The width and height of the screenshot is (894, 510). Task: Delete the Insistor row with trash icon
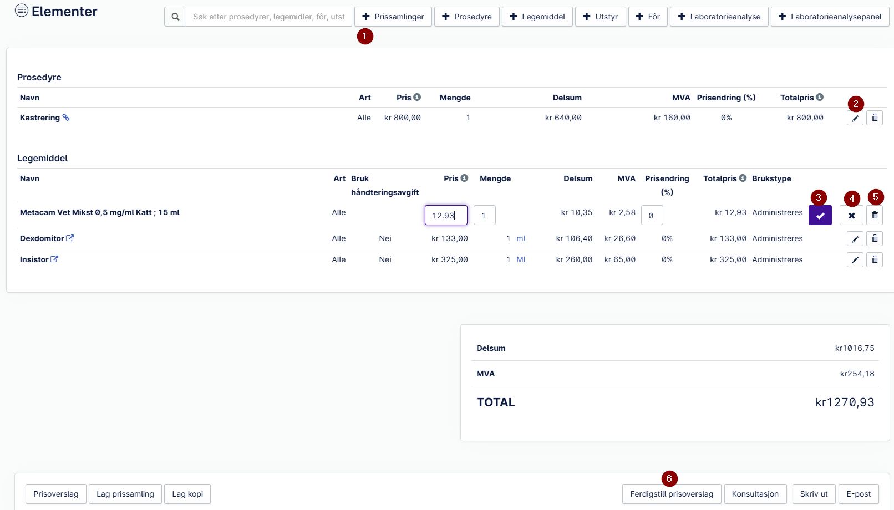(875, 259)
